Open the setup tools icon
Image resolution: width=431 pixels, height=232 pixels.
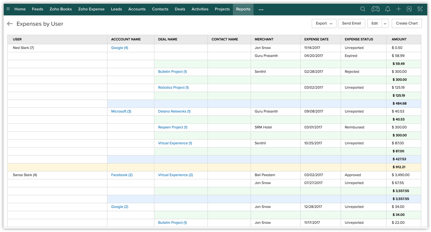(420, 9)
